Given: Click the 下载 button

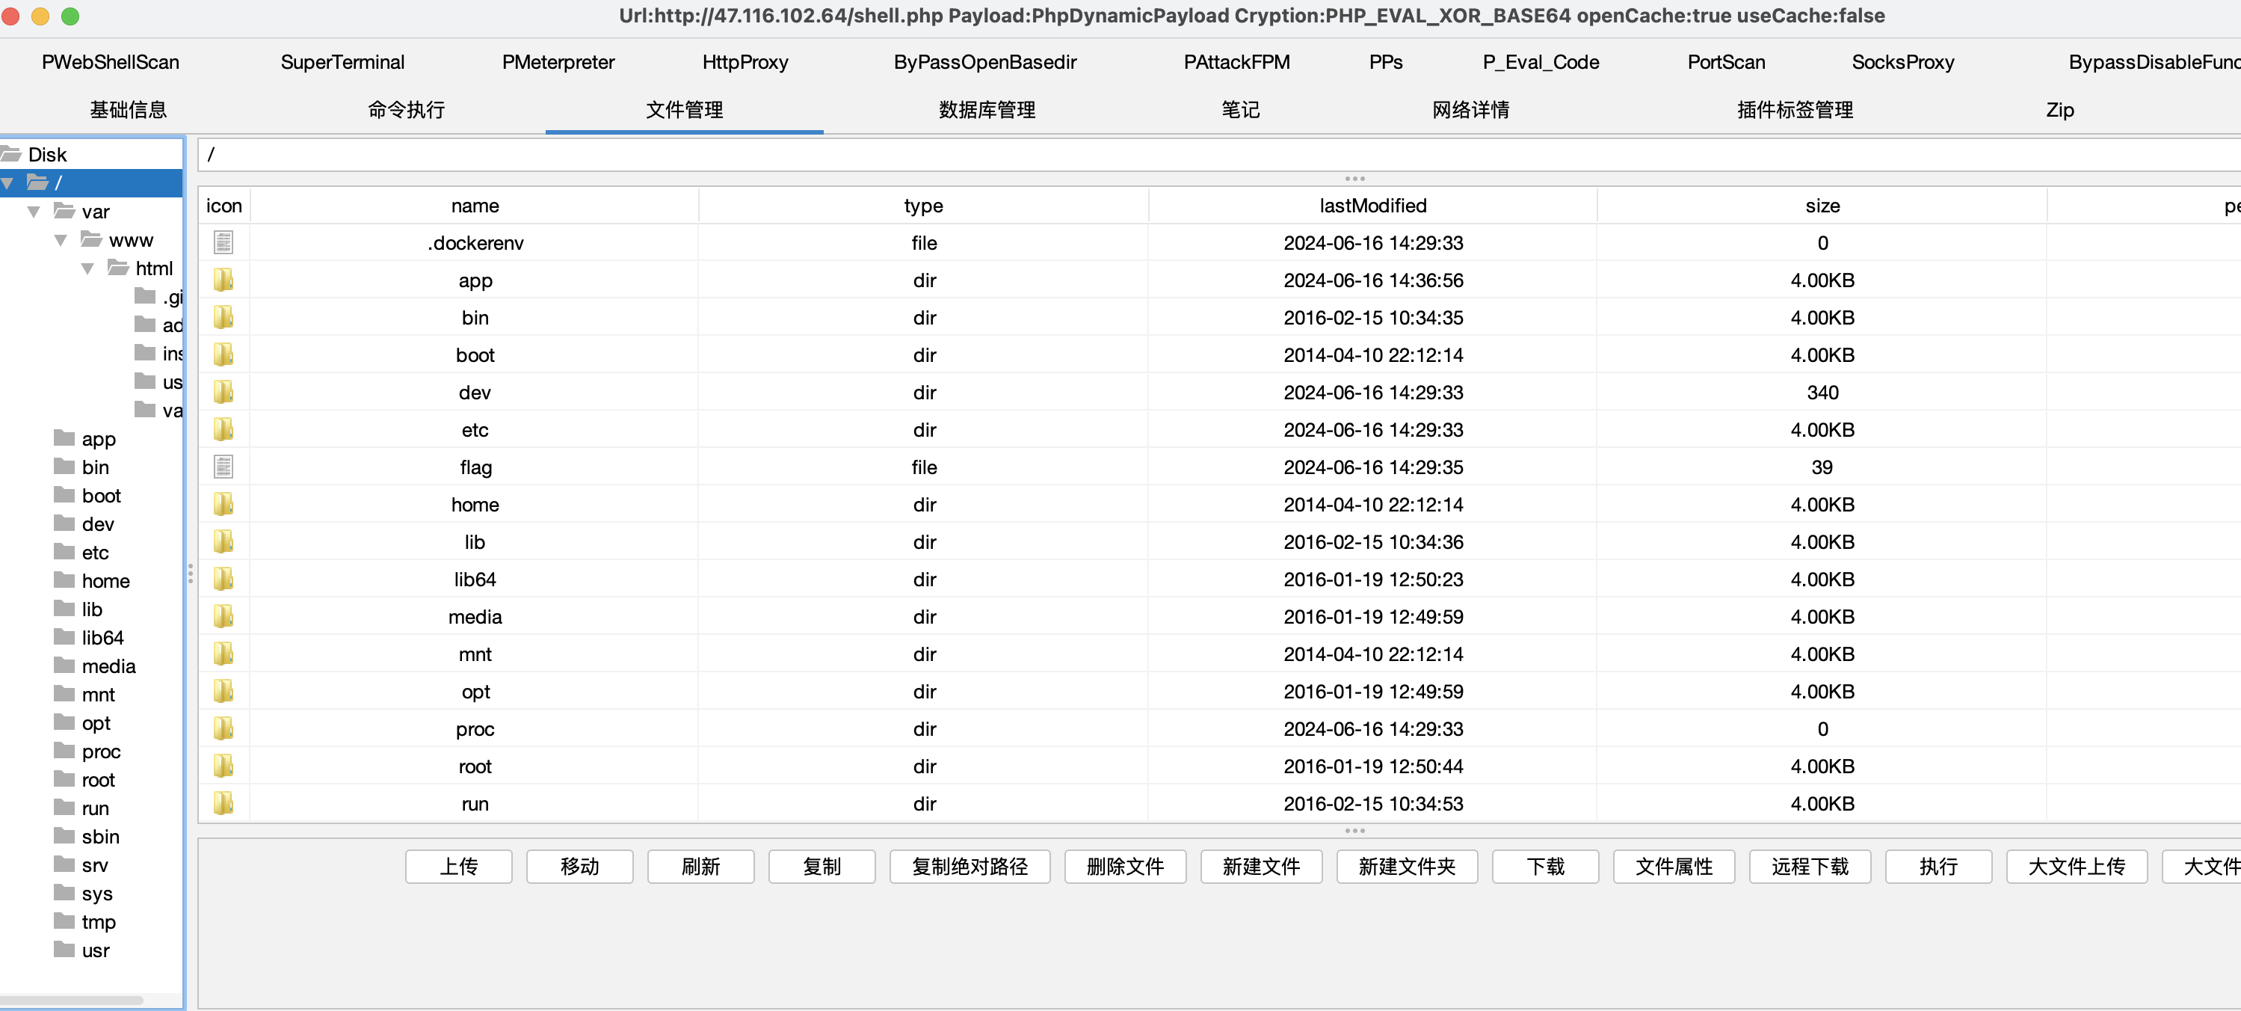Looking at the screenshot, I should click(x=1544, y=867).
